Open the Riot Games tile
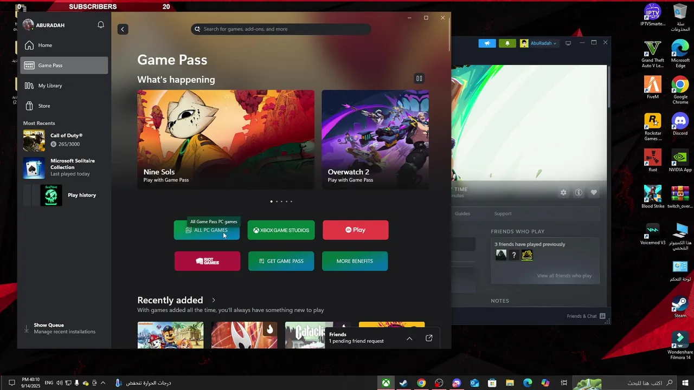The image size is (694, 390). point(207,261)
